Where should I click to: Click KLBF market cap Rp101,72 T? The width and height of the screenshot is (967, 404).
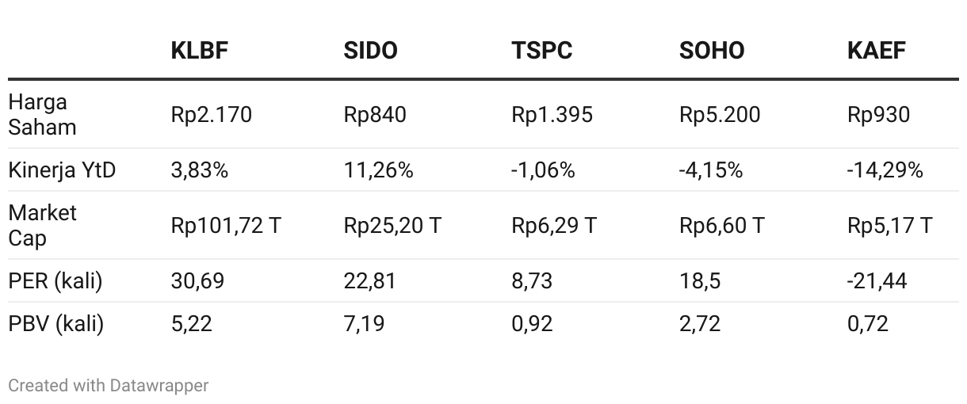[226, 225]
